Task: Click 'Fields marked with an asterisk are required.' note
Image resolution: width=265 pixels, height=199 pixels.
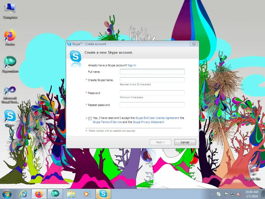Action: click(x=112, y=131)
